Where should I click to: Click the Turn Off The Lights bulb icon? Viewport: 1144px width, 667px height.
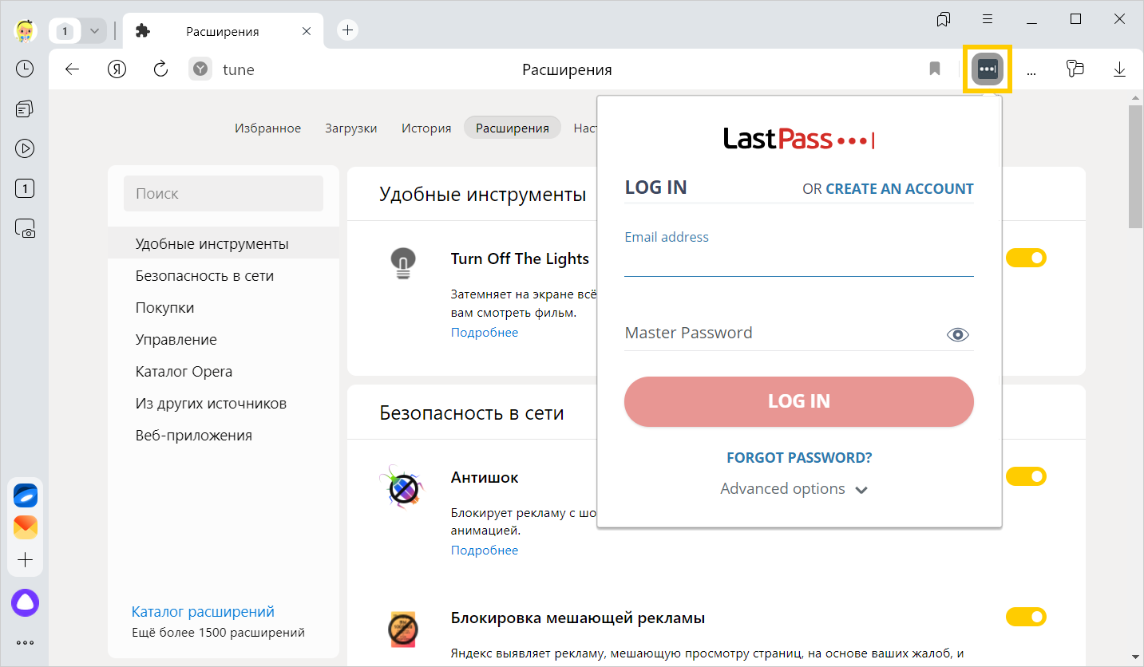point(403,262)
